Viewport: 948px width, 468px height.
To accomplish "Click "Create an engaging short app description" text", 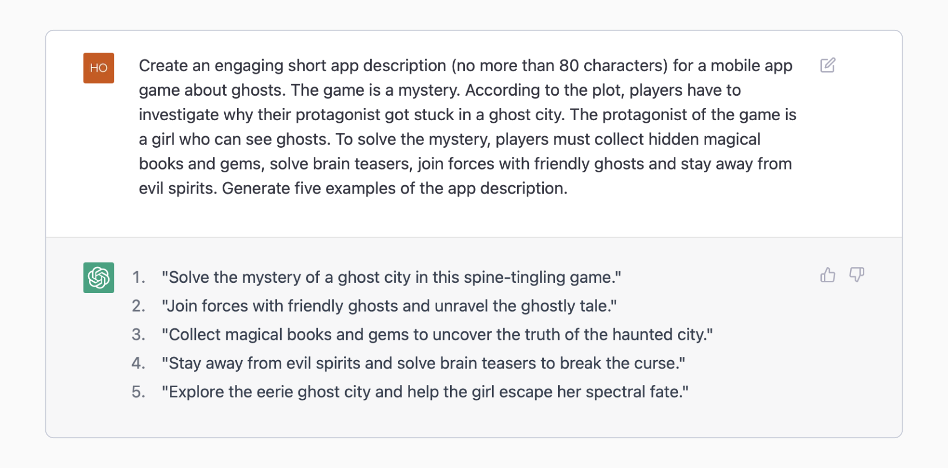I will [292, 65].
